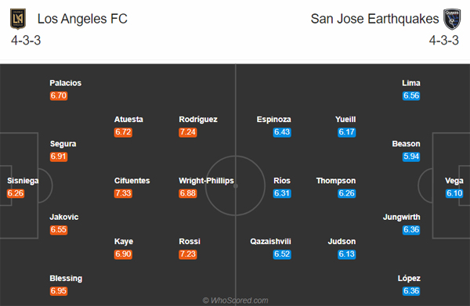The height and width of the screenshot is (306, 470).
Task: Select player Wright-Phillips
Action: [206, 181]
